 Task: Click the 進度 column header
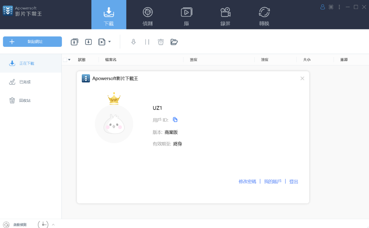pyautogui.click(x=193, y=60)
